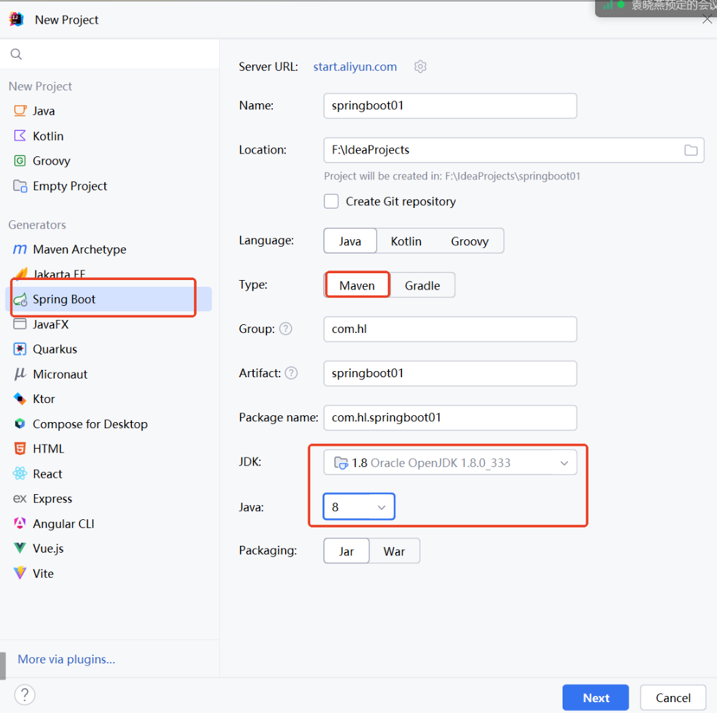The image size is (717, 713).
Task: Open Server URL settings gear
Action: pos(420,67)
